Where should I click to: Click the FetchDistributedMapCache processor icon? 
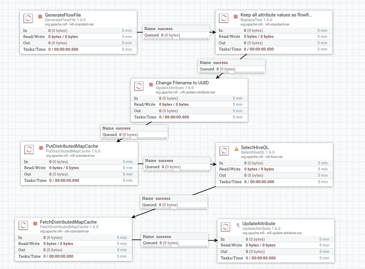pos(23,226)
